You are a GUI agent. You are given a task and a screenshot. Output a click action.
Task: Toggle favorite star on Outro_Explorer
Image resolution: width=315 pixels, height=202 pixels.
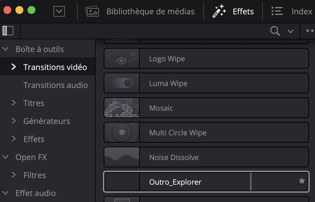click(302, 181)
